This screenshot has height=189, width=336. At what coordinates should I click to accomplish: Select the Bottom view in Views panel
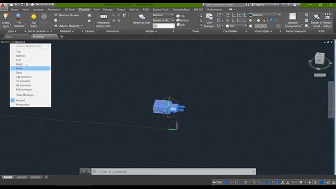point(183,20)
